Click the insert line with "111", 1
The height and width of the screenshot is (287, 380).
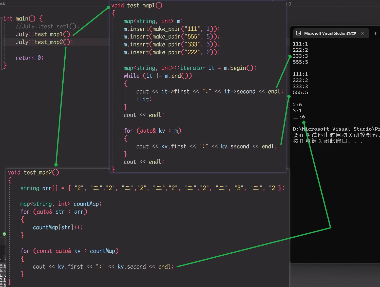[x=172, y=29]
